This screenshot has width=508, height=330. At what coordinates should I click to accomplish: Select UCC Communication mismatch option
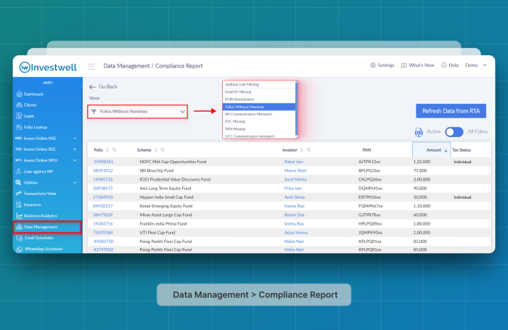point(259,136)
